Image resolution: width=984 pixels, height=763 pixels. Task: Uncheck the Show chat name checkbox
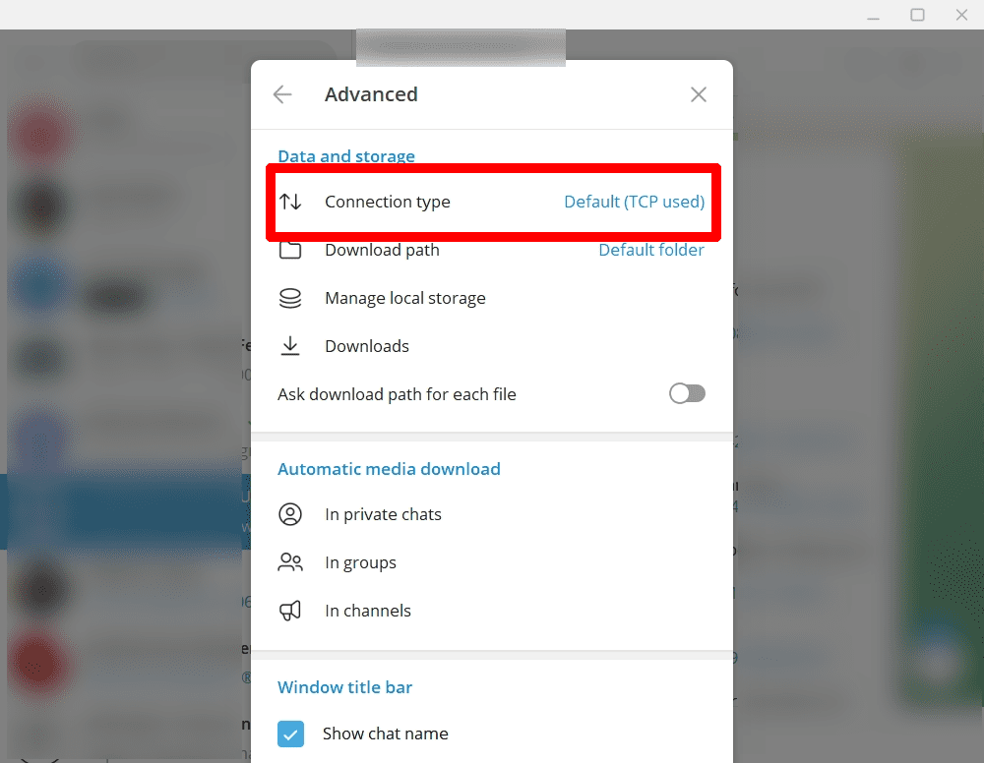(x=290, y=734)
